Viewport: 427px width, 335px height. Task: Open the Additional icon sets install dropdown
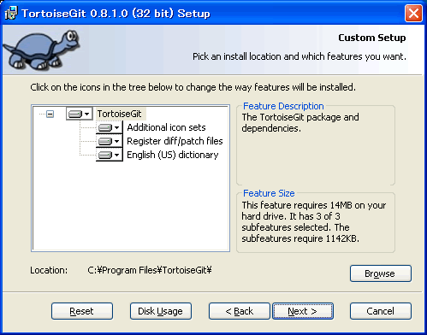110,127
